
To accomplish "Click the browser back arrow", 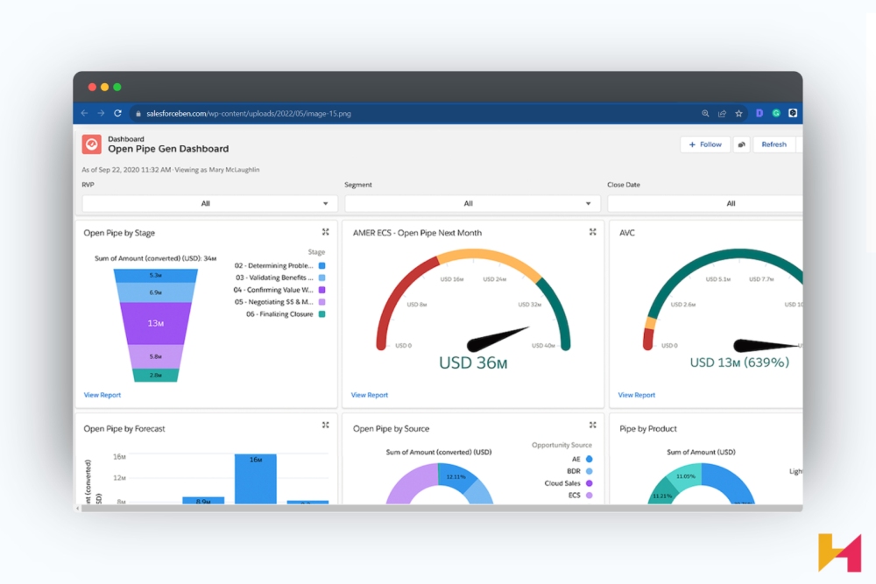I will click(84, 113).
